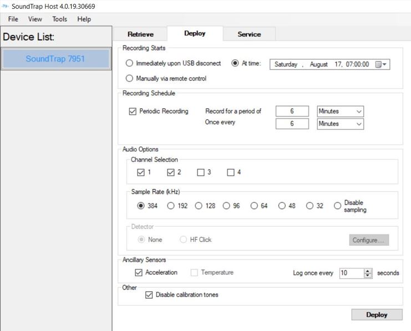Select 48 kHz sample rate
The height and width of the screenshot is (331, 411).
point(282,206)
